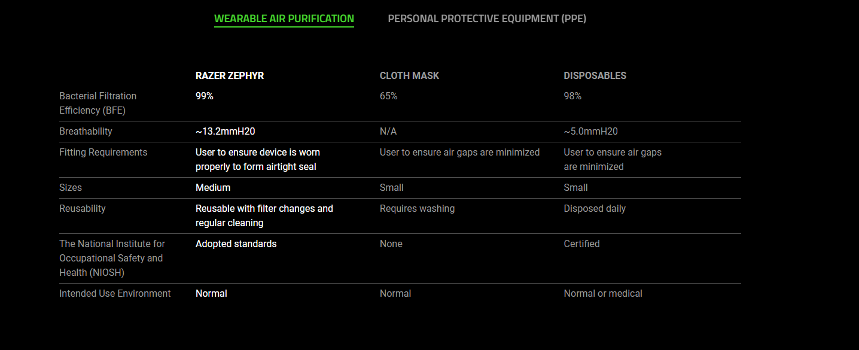The height and width of the screenshot is (350, 859).
Task: Click the ~5.0mmH20 disposables breathability value
Action: click(590, 132)
